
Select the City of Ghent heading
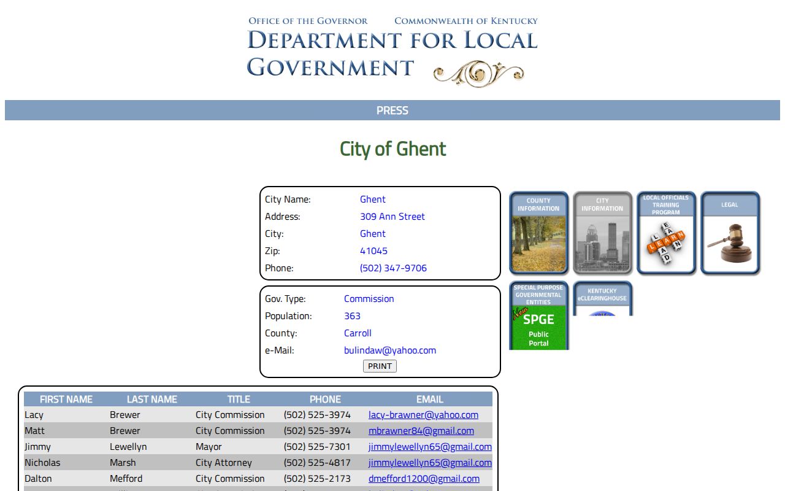tap(392, 149)
